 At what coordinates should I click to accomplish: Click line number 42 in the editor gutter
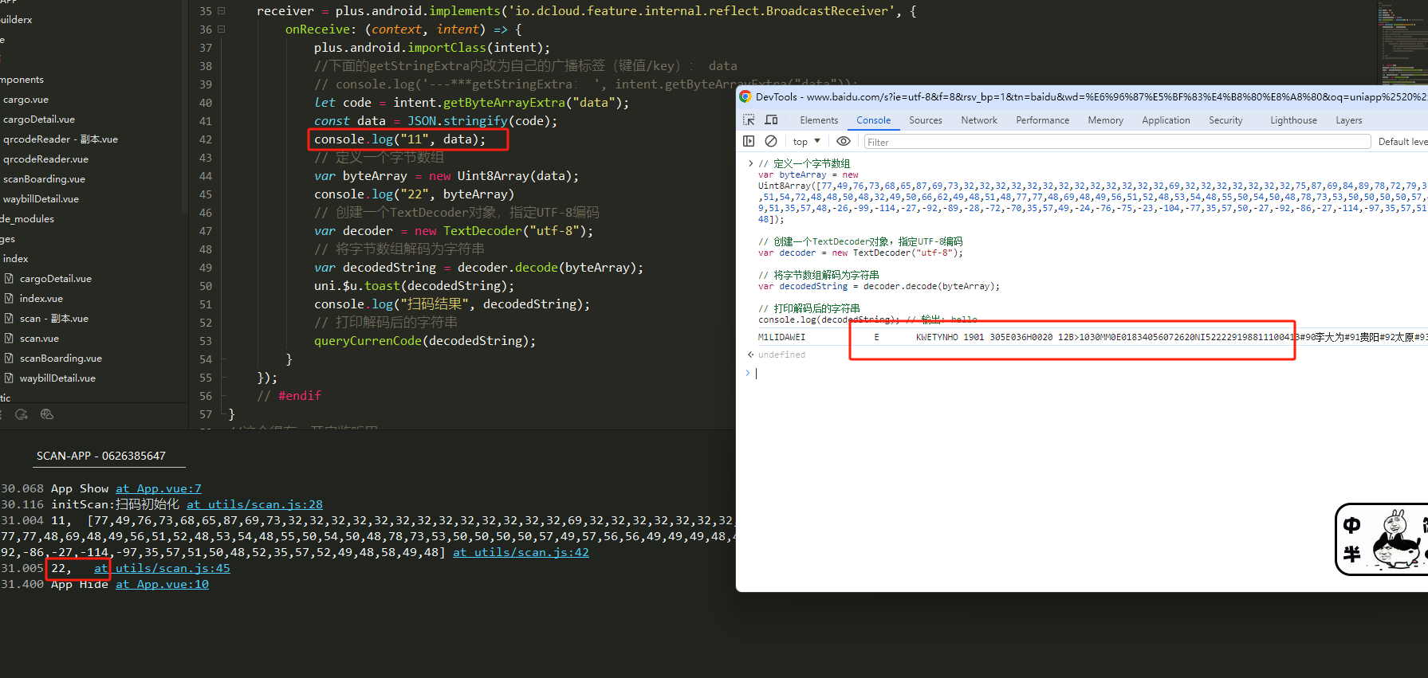[206, 139]
